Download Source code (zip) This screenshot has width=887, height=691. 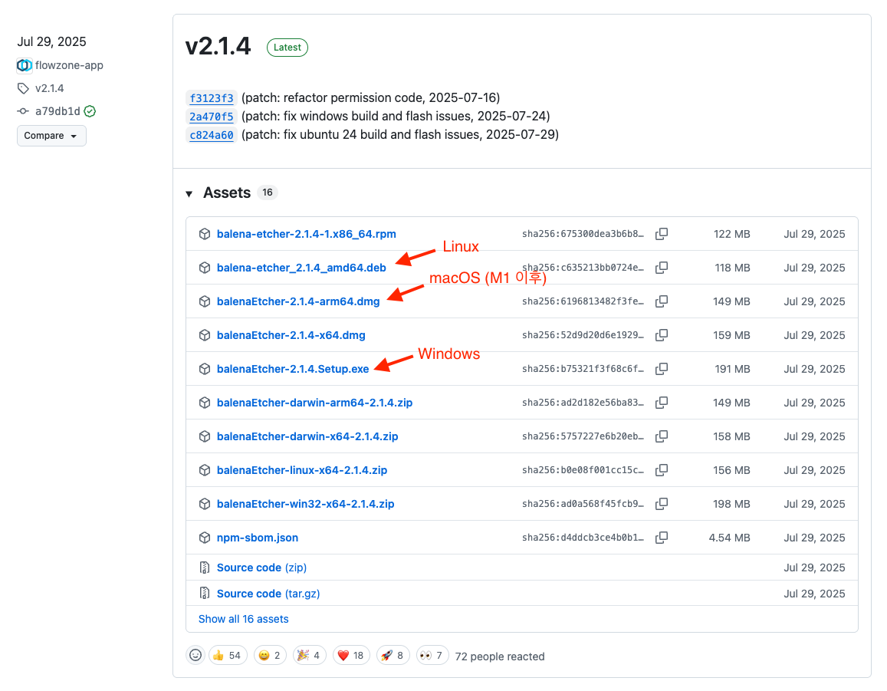[x=261, y=568]
